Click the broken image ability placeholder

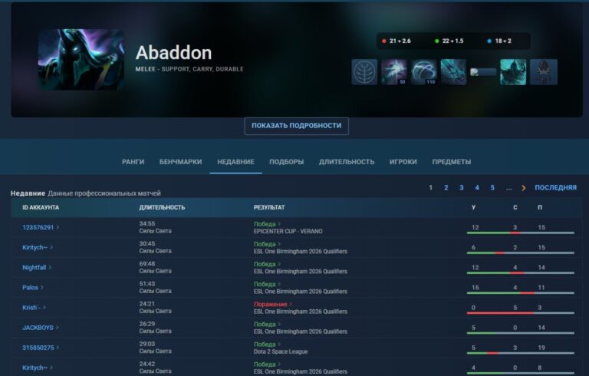(x=483, y=72)
